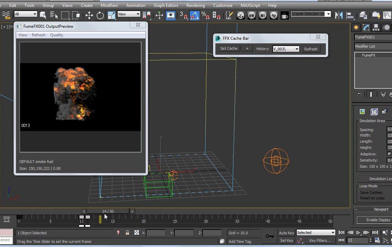This screenshot has width=392, height=247.
Task: Jump to the last frame with end icon
Action: click(x=375, y=233)
